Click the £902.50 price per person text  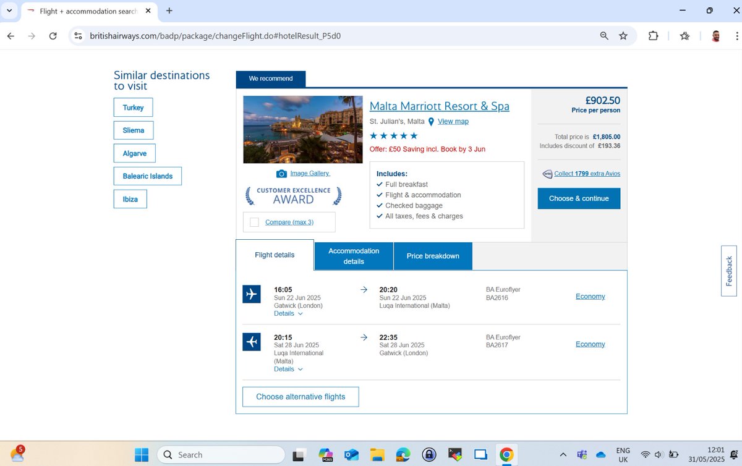point(602,100)
